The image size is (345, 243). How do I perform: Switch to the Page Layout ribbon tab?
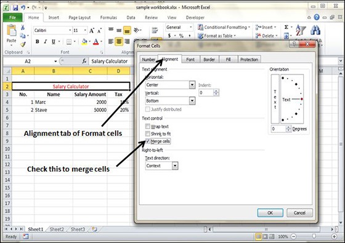79,18
